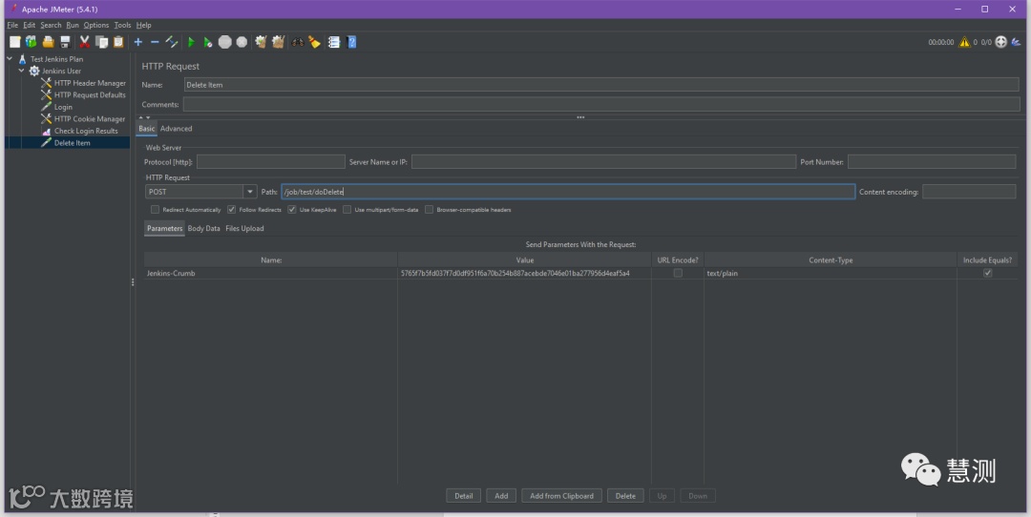
Task: Click the Reset Search broom icon
Action: 314,42
